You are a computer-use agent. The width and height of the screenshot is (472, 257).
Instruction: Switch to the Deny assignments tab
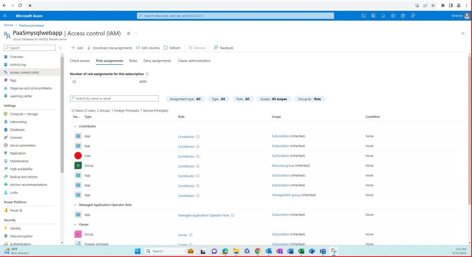(157, 60)
